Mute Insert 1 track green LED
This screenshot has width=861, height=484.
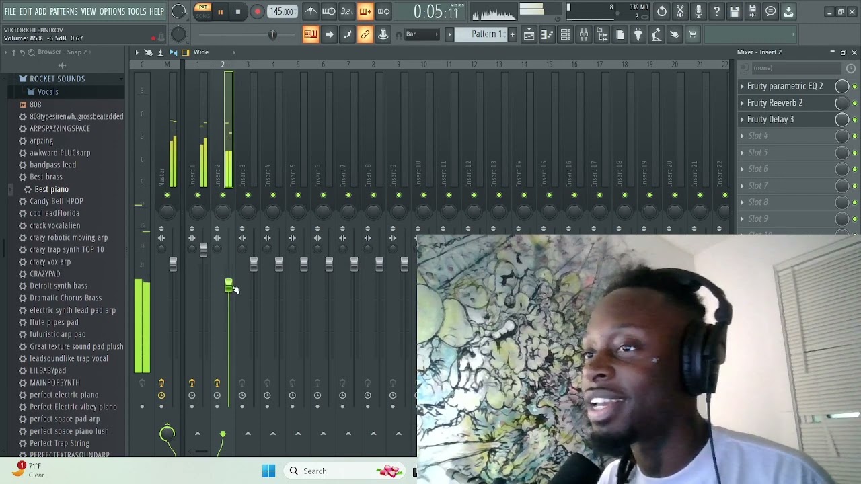(x=198, y=195)
